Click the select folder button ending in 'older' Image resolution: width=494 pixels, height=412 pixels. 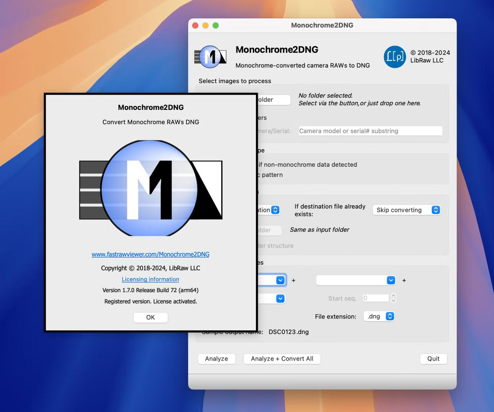pos(274,100)
